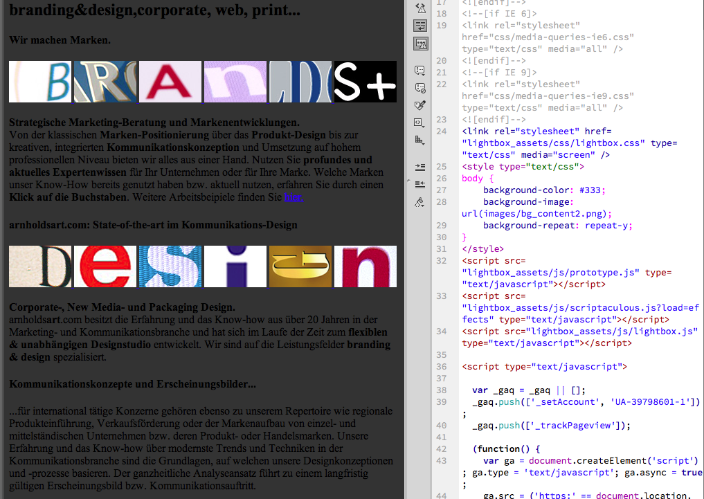Screen dimensions: 704x499
Task: Click 'background-repeat: repeat-y;' code line
Action: [558, 226]
